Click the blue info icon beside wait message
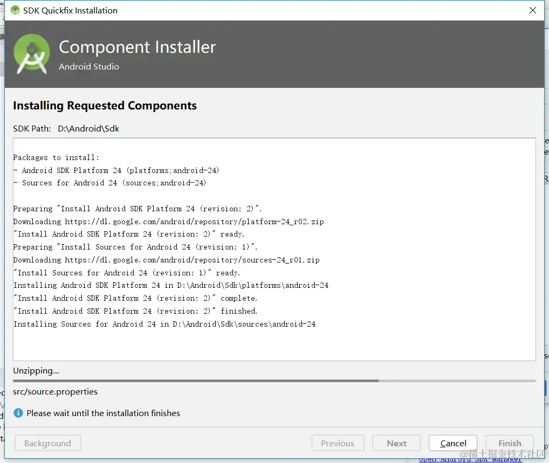Viewport: 549px width, 463px height. point(18,413)
